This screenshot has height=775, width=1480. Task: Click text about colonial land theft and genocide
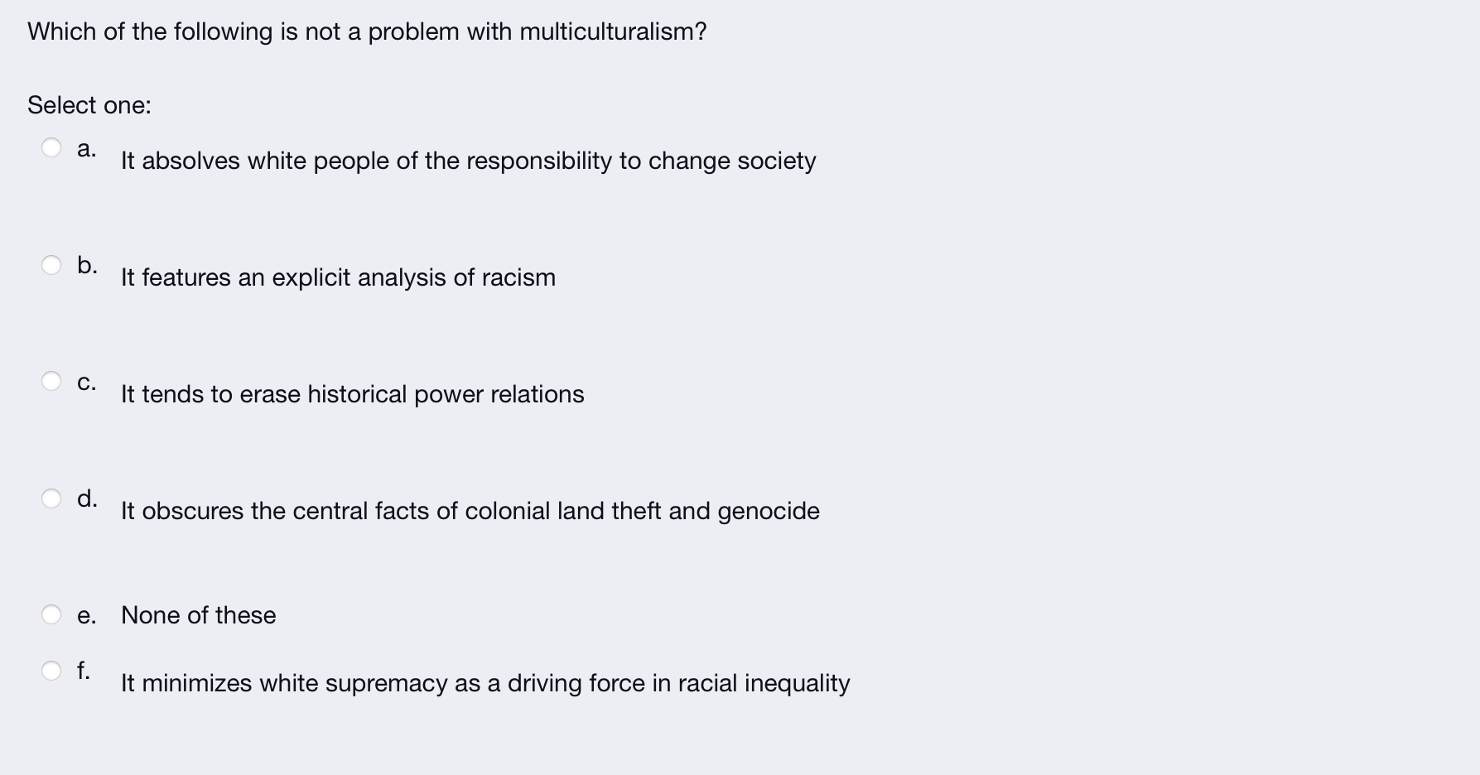pos(470,511)
